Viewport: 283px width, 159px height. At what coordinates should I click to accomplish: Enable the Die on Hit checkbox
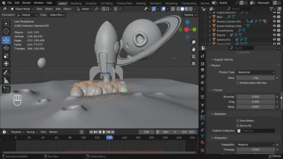pos(238,125)
